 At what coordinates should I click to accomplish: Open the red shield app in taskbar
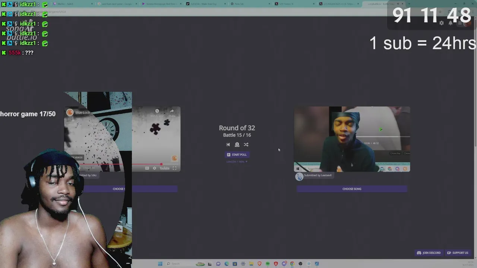pos(276,264)
